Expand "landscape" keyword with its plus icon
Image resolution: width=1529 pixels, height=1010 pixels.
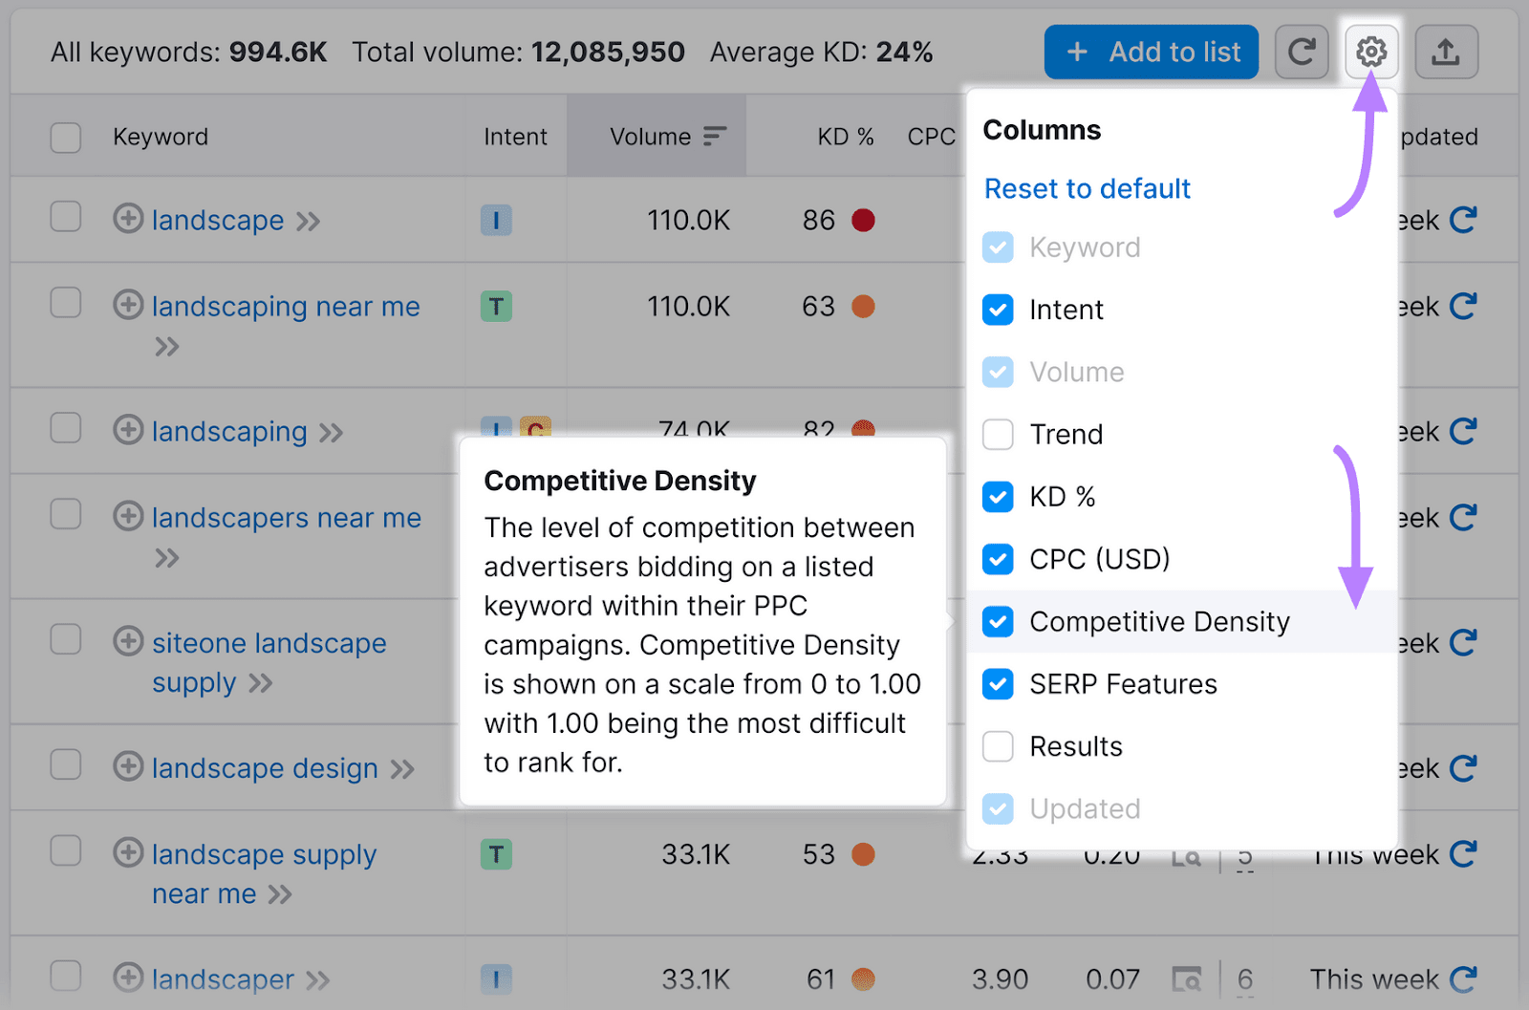tap(128, 220)
